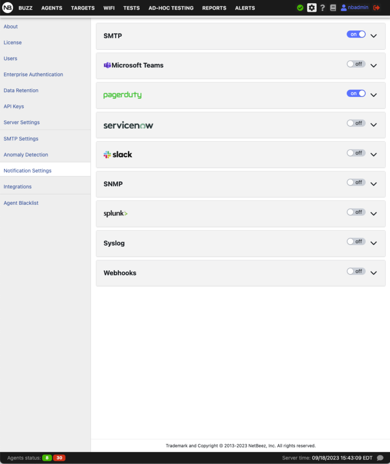
Task: Open the documentation book icon
Action: click(332, 8)
